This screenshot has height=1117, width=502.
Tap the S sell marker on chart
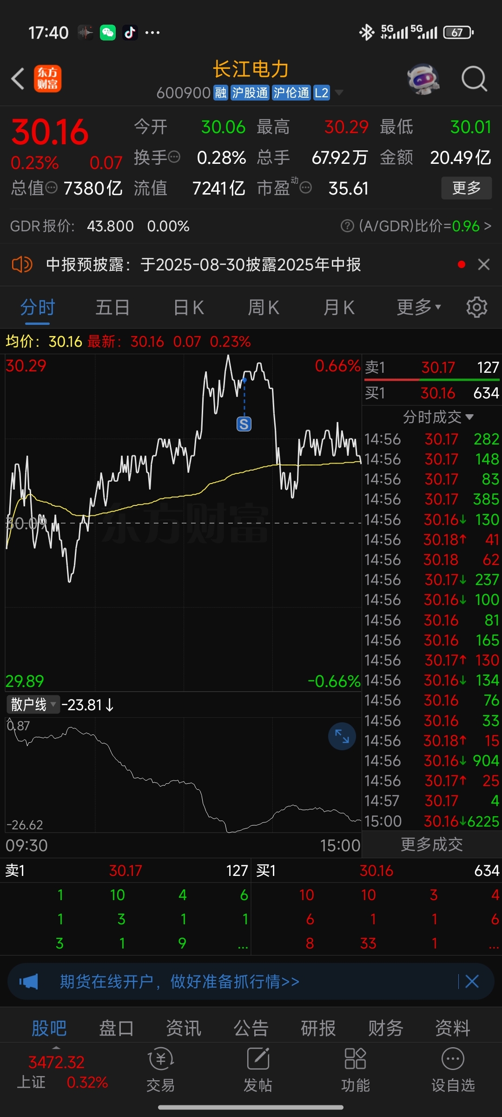tap(244, 424)
